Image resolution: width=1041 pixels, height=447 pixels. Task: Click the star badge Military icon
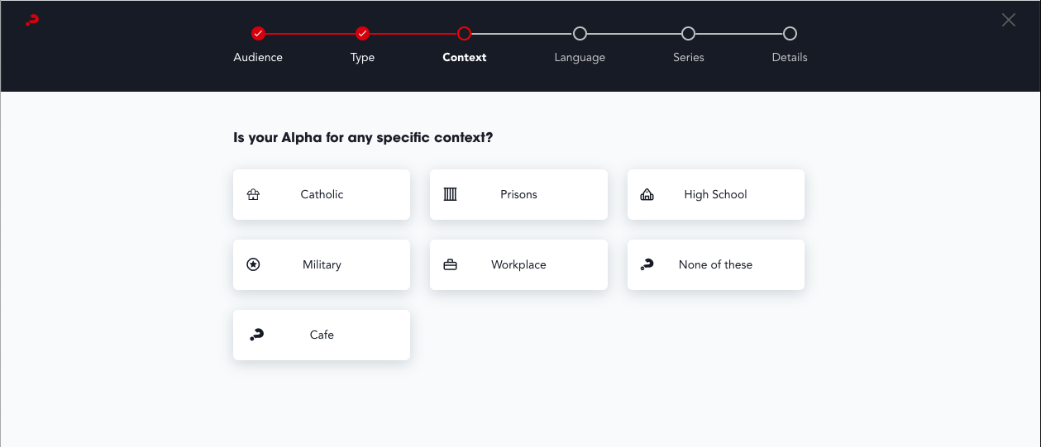254,264
